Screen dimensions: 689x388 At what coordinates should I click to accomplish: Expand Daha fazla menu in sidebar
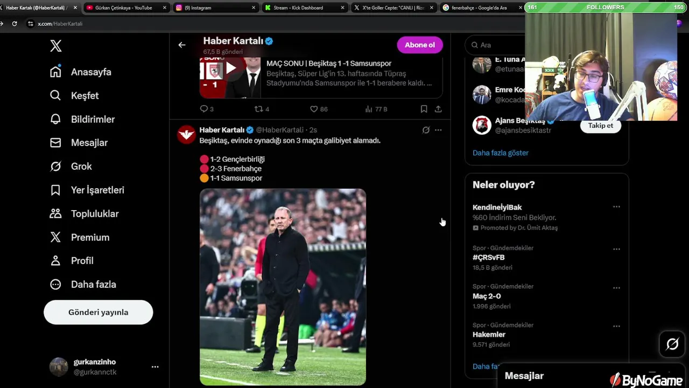pos(83,285)
